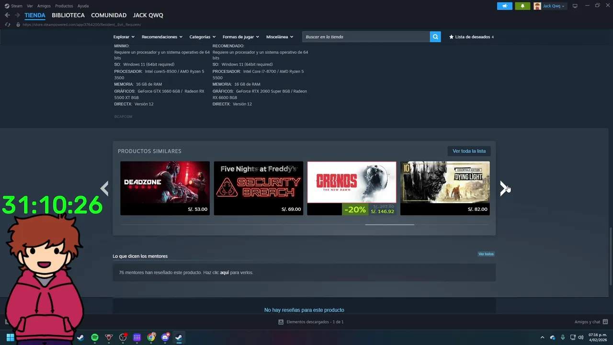Viewport: 613px width, 345px height.
Task: Open Discord from the taskbar
Action: tap(165, 337)
